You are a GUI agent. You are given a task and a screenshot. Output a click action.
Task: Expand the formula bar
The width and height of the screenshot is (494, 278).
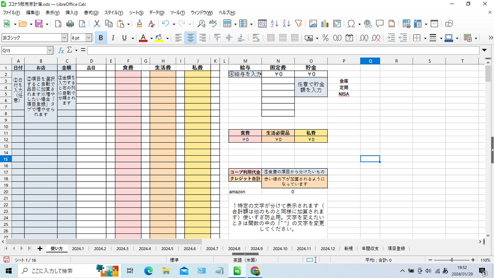(x=485, y=50)
